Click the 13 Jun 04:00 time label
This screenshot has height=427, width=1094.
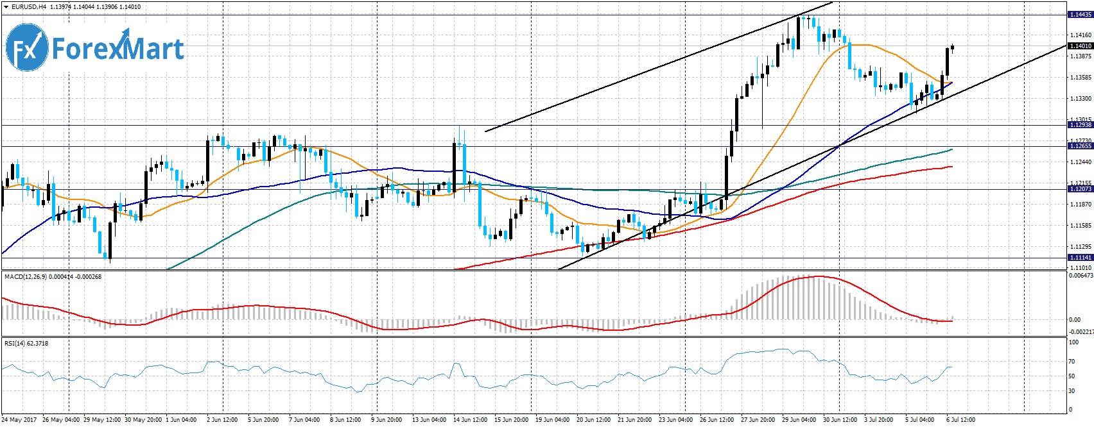coord(429,420)
